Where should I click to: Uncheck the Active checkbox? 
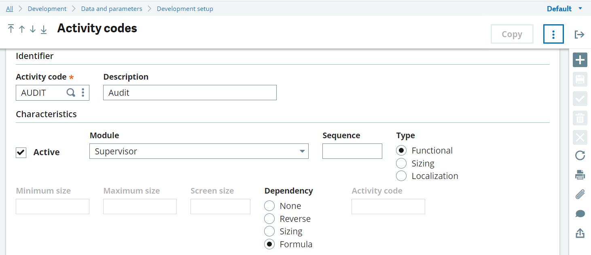pos(21,152)
